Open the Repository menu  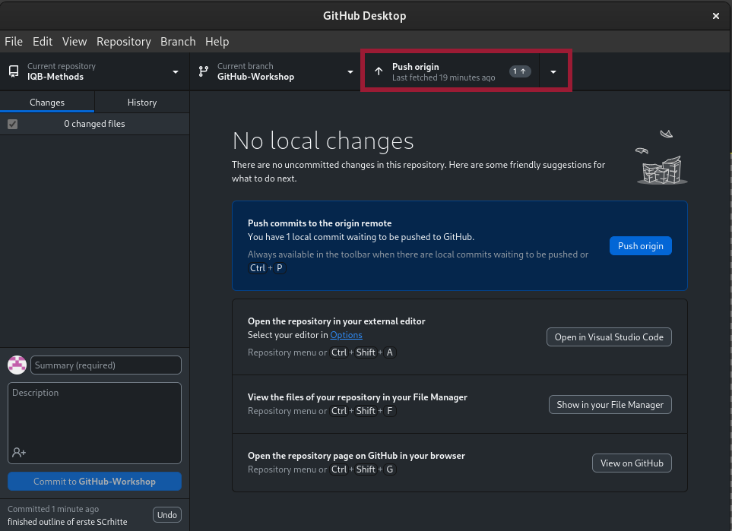click(123, 42)
